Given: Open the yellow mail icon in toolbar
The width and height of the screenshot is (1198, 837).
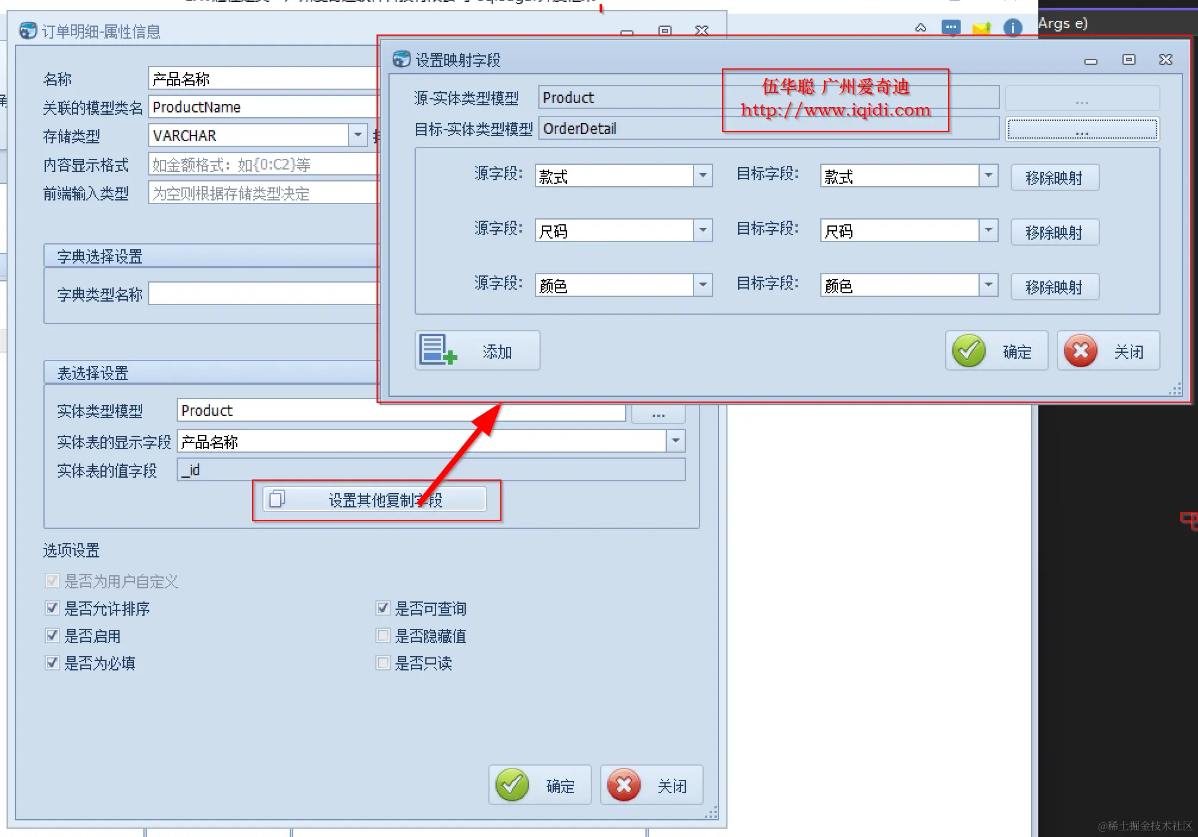Looking at the screenshot, I should coord(981,28).
